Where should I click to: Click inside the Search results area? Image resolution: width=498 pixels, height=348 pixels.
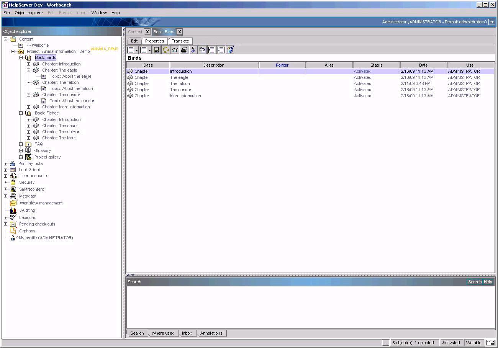310,307
